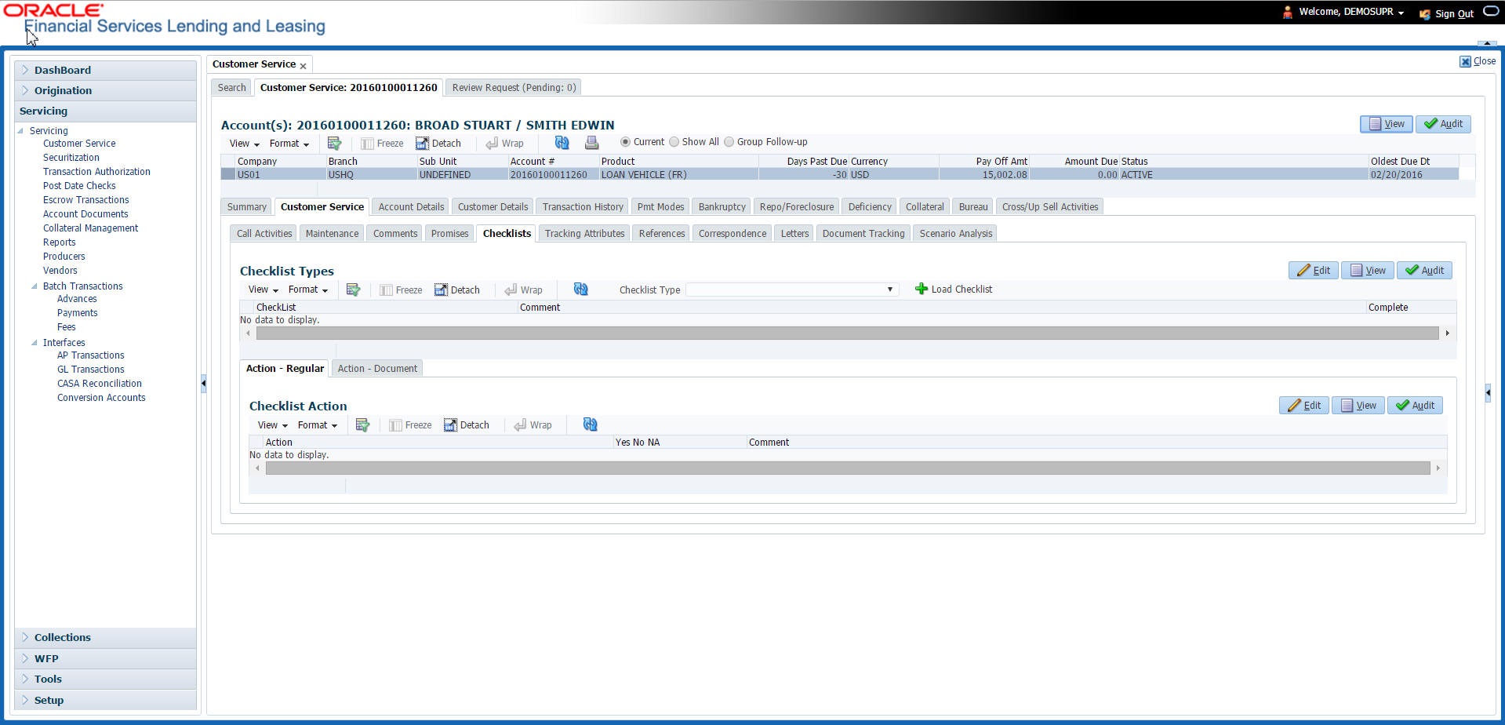Click Edit in Checklist Action section
The height and width of the screenshot is (725, 1505).
click(1304, 405)
